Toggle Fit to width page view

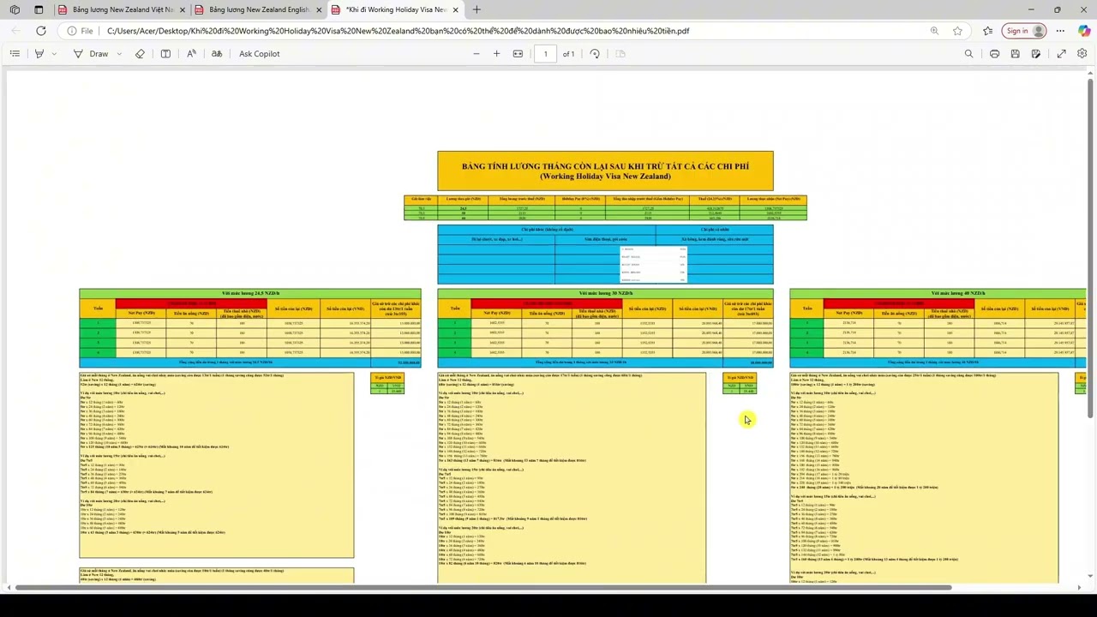point(518,53)
